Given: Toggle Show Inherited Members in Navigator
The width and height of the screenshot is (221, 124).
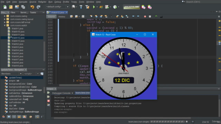Looking at the screenshot, I should [3, 116].
